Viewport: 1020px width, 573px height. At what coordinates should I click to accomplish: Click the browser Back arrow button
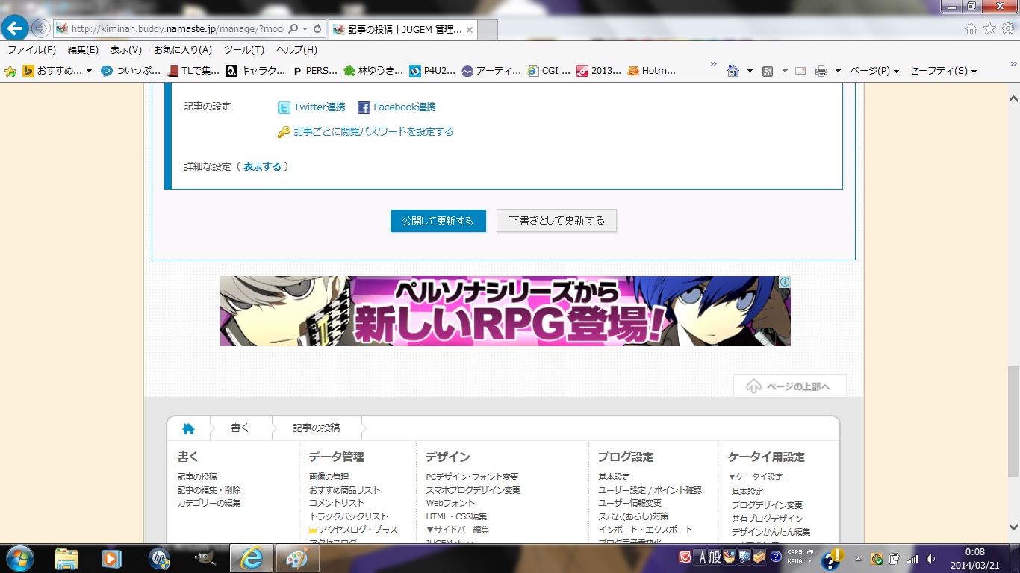point(15,28)
